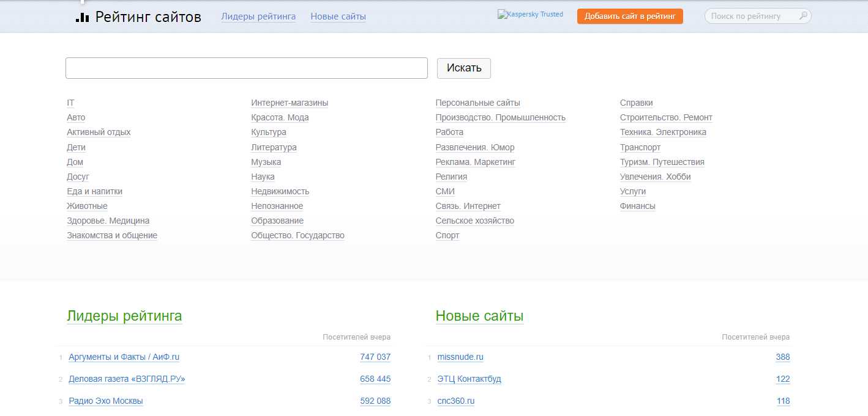The width and height of the screenshot is (868, 416).
Task: Open the Лидеры рейтинга section heading
Action: (x=124, y=316)
